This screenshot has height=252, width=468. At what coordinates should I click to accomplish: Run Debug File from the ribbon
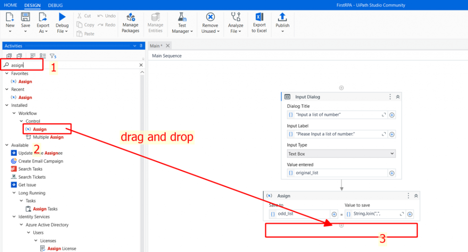[62, 22]
